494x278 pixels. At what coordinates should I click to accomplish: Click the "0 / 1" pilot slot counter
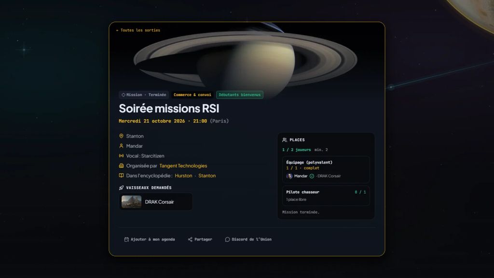coord(360,192)
